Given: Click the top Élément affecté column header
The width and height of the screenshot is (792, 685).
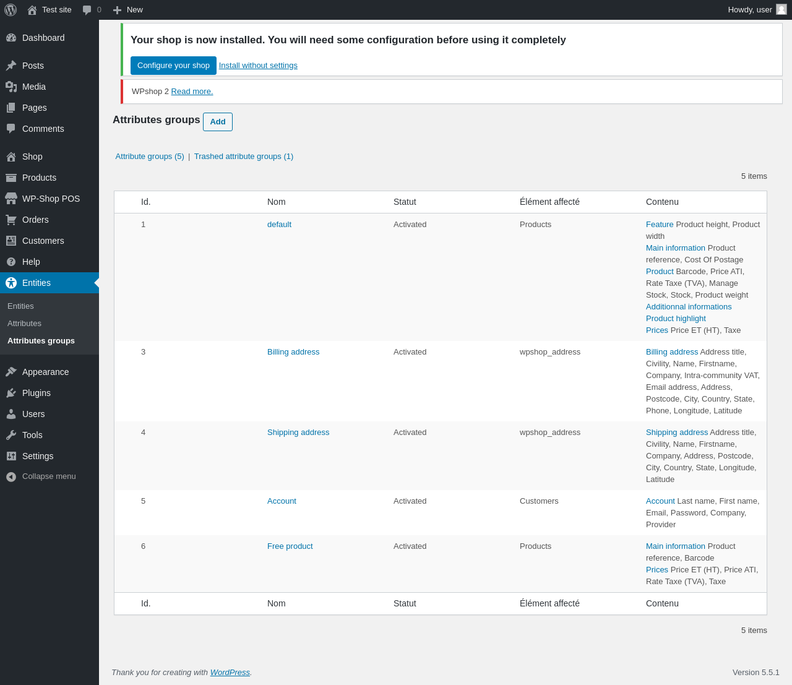Looking at the screenshot, I should 549,202.
